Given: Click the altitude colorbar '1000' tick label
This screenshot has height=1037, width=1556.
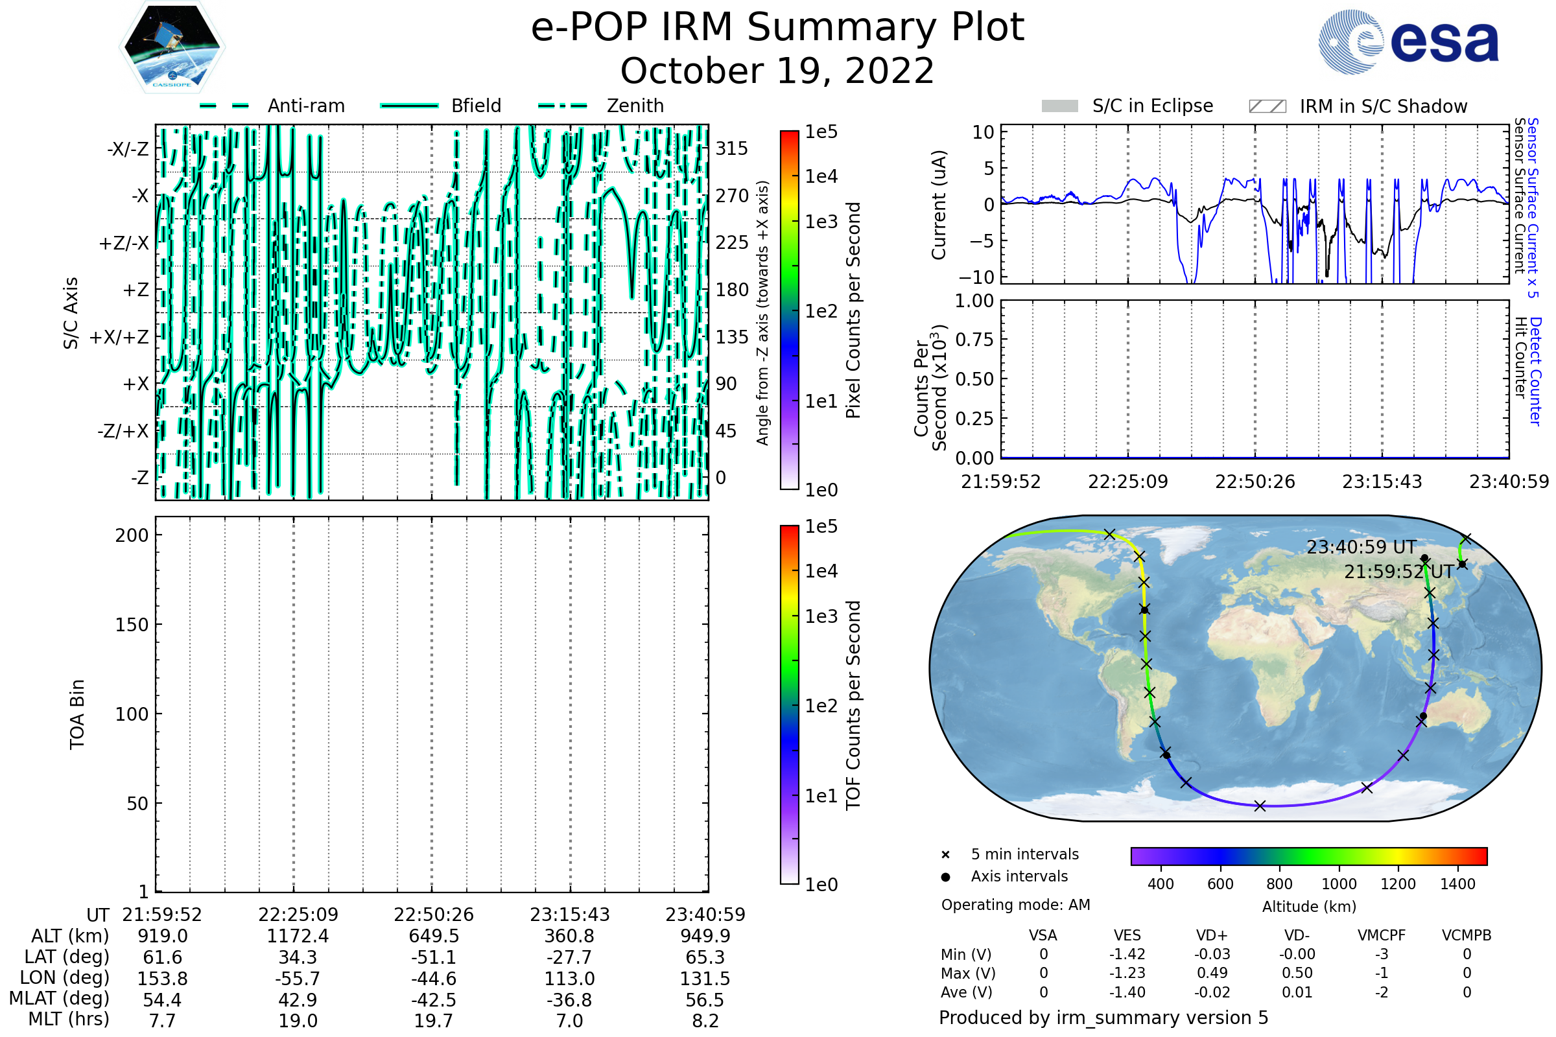Looking at the screenshot, I should pos(1339,884).
